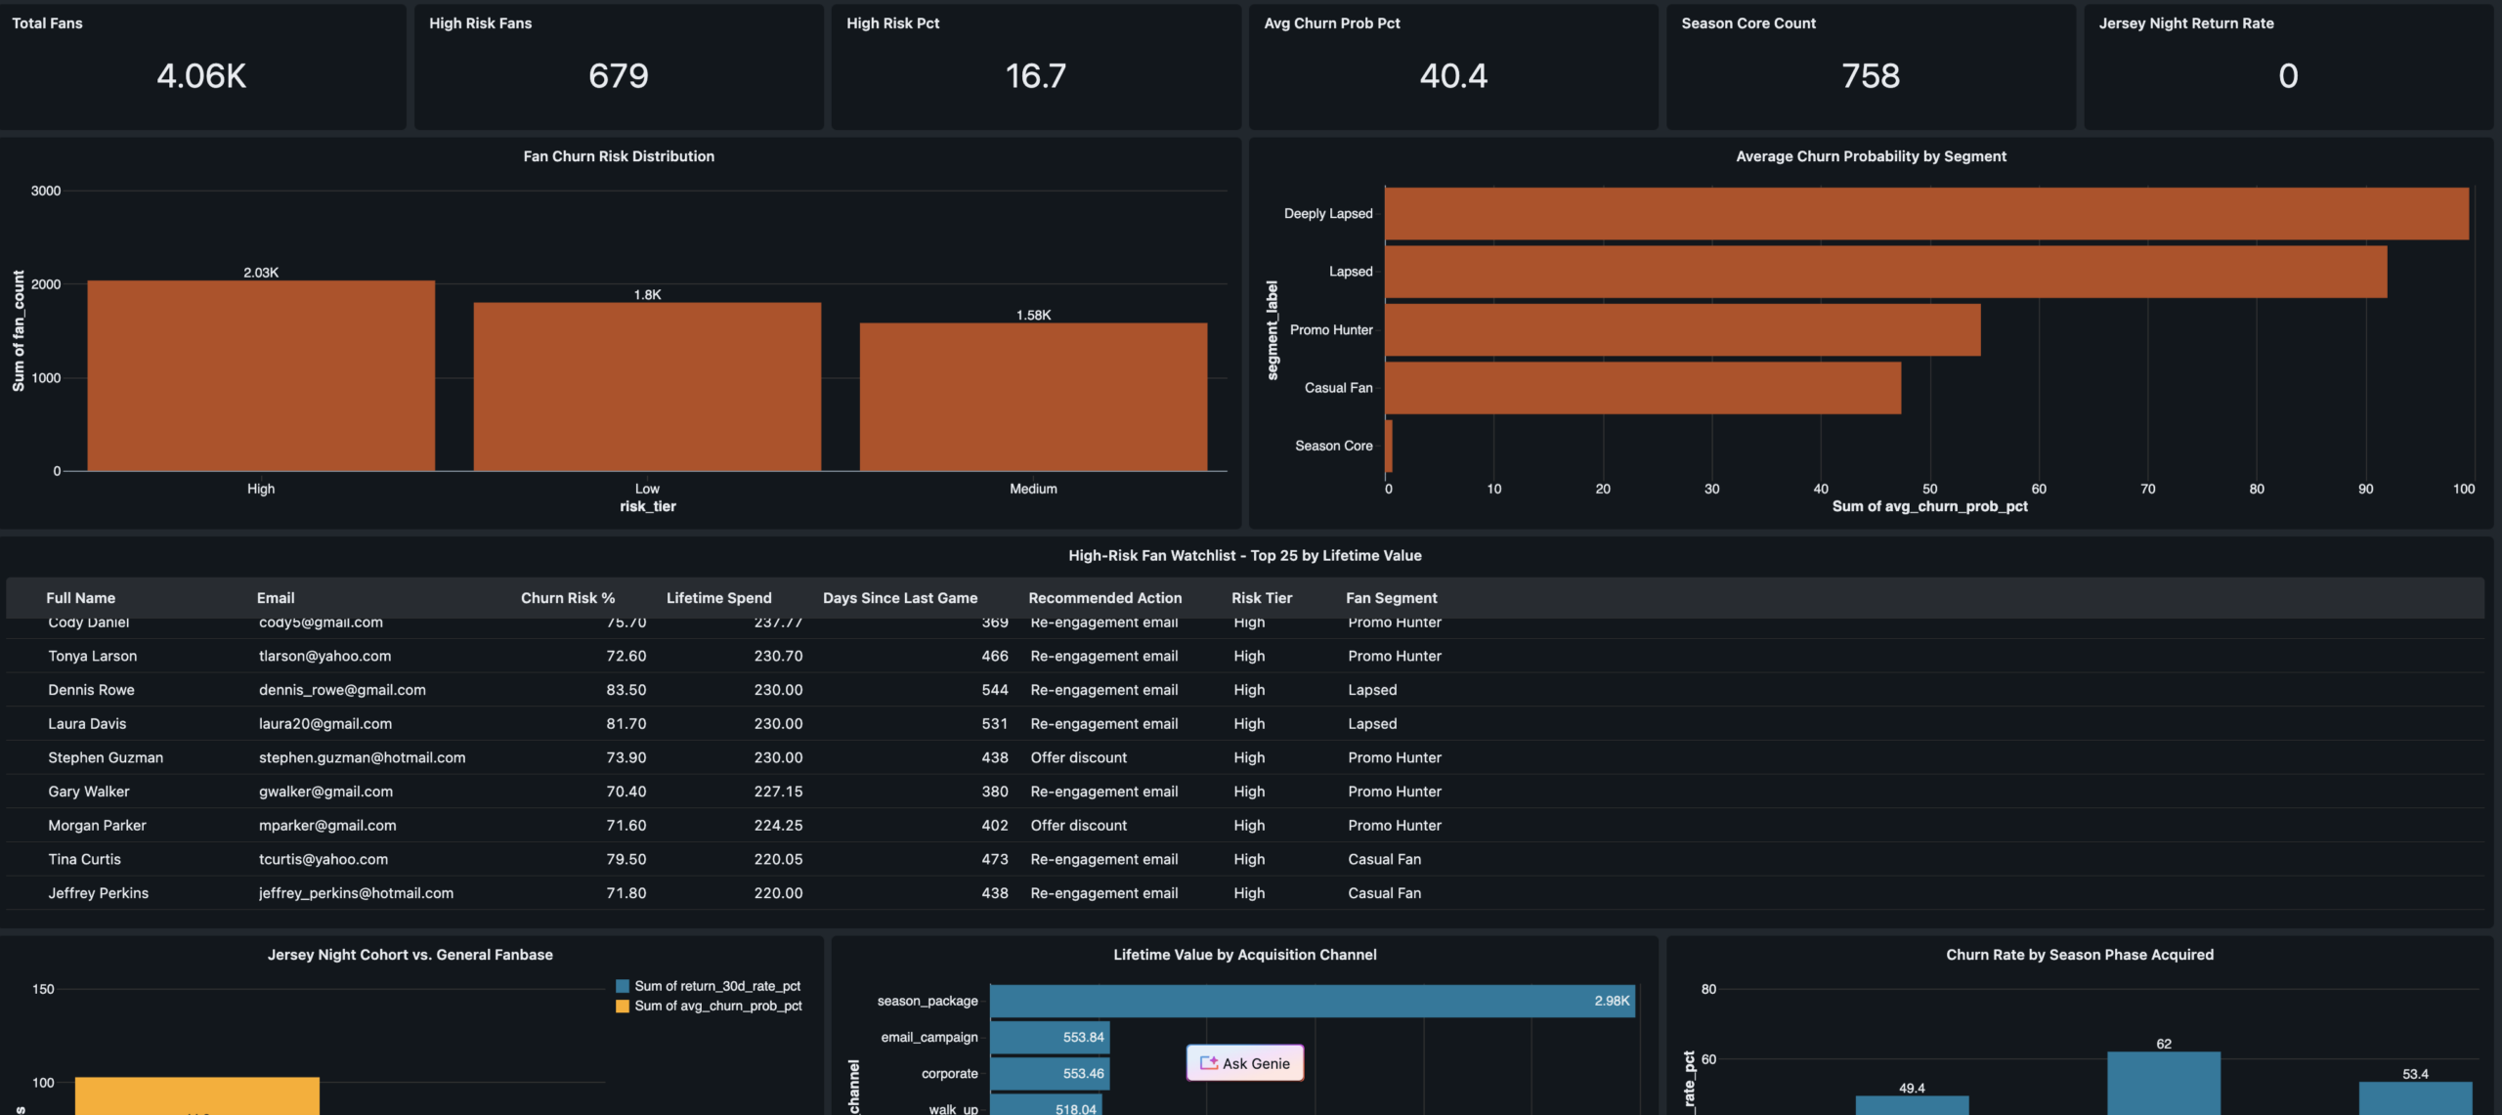Click Morgan Parker's Offer discount action
Viewport: 2502px width, 1115px height.
(x=1079, y=826)
